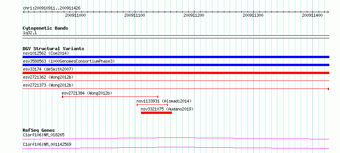
Task: Open the esv2721362 (Wong2012b) label
Action: click(48, 77)
